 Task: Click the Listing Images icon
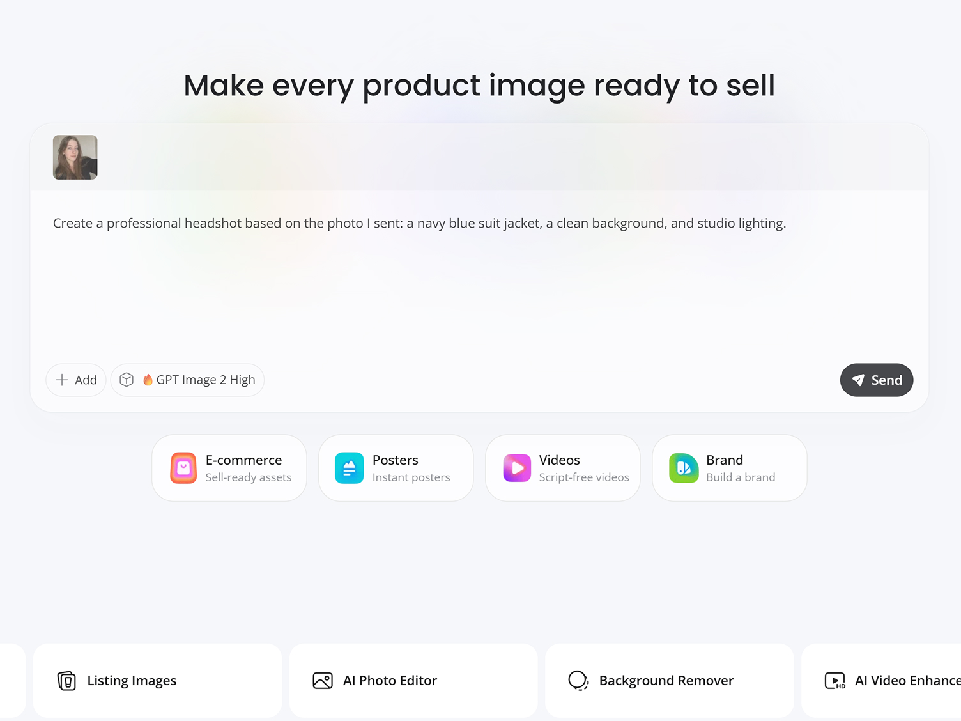(66, 681)
